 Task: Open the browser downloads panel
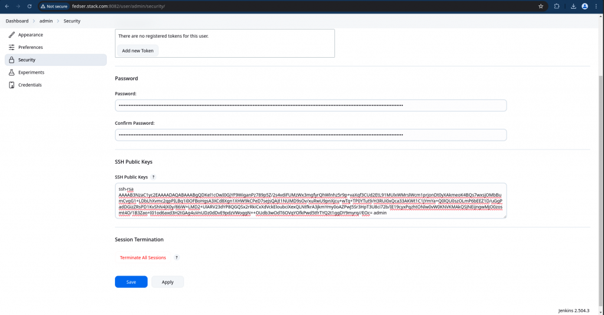coord(572,6)
